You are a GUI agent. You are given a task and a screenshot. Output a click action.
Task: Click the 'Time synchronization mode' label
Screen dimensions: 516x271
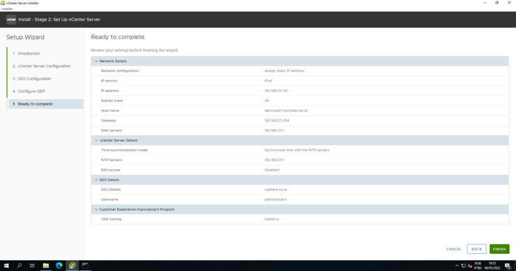[x=124, y=150]
